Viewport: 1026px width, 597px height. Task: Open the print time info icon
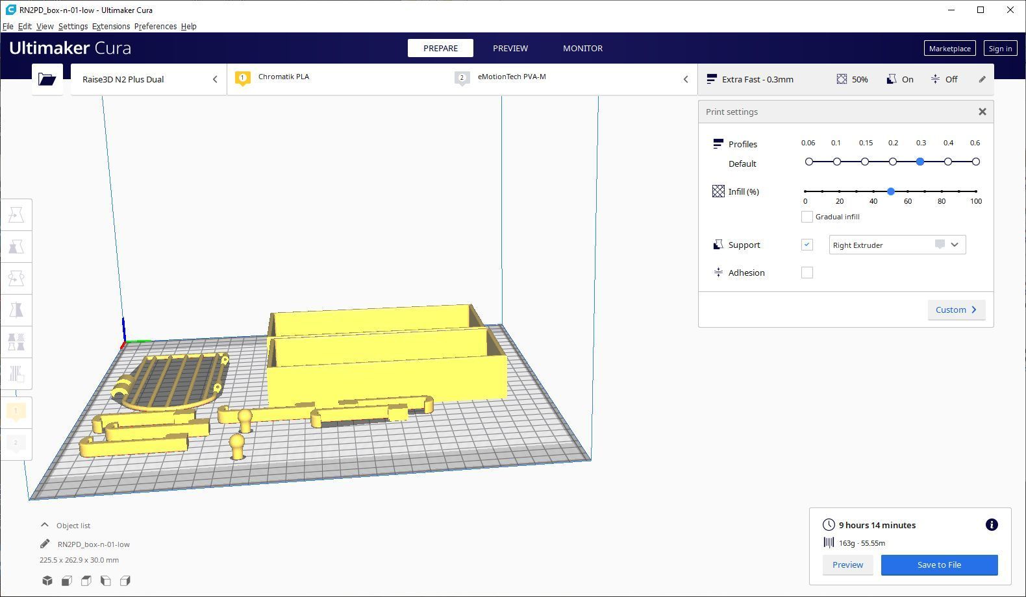(x=991, y=525)
